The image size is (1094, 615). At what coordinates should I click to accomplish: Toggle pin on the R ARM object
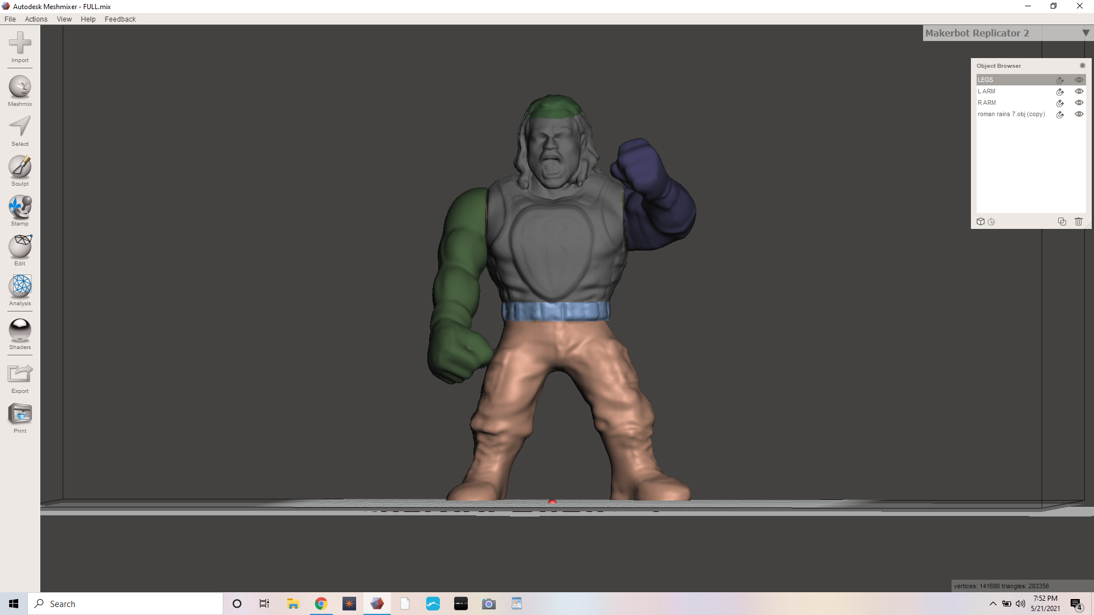[x=1060, y=103]
